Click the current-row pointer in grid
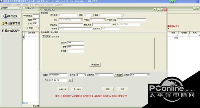The image size is (200, 108). [x=23, y=38]
